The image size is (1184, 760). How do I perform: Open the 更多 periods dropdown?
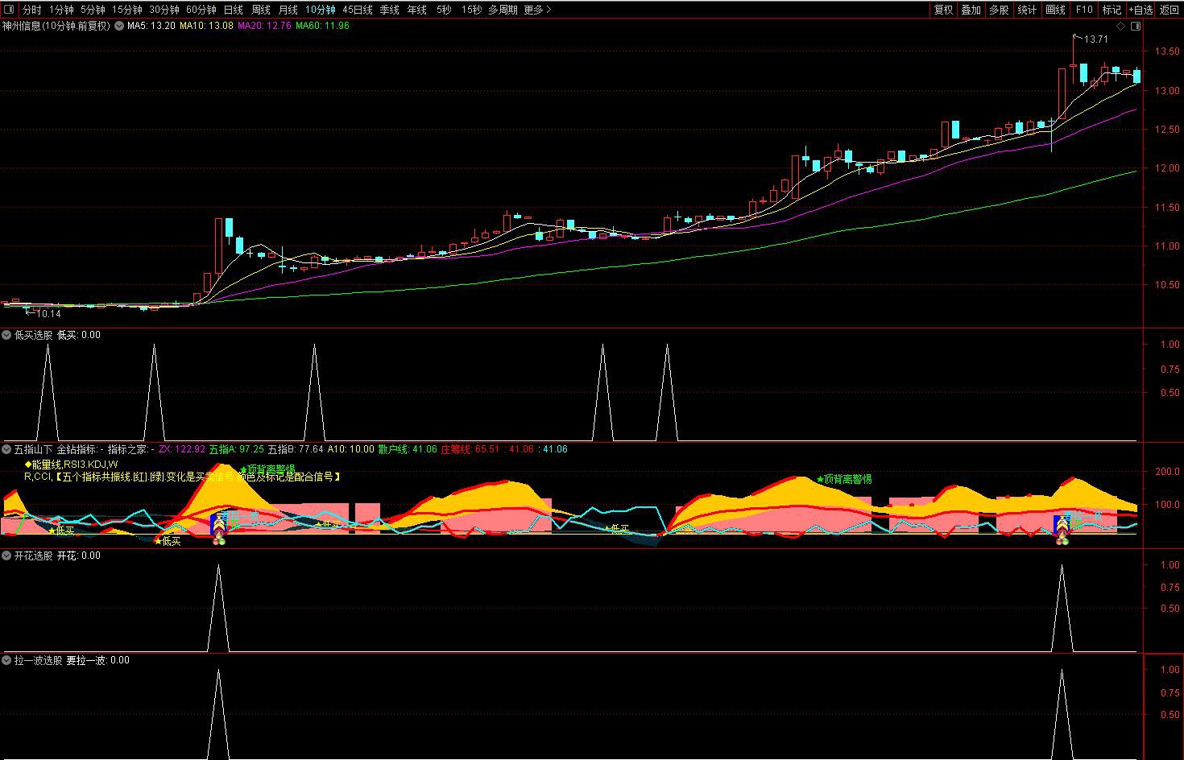click(537, 10)
